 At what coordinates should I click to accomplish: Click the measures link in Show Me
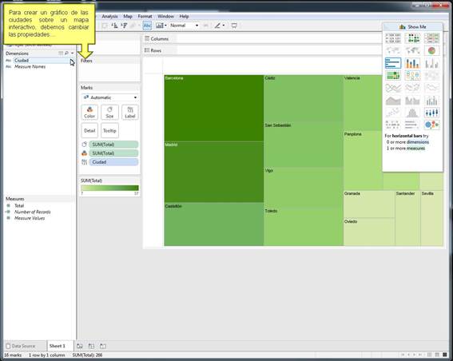point(416,149)
